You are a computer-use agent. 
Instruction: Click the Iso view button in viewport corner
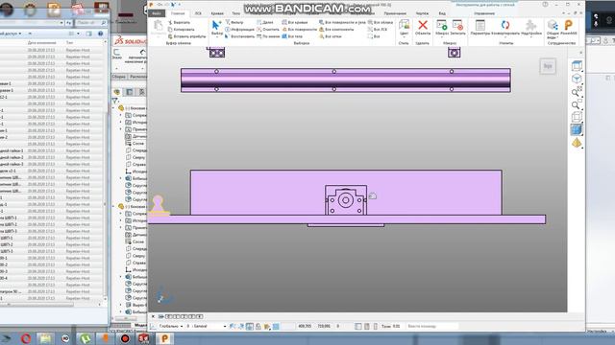pos(548,66)
